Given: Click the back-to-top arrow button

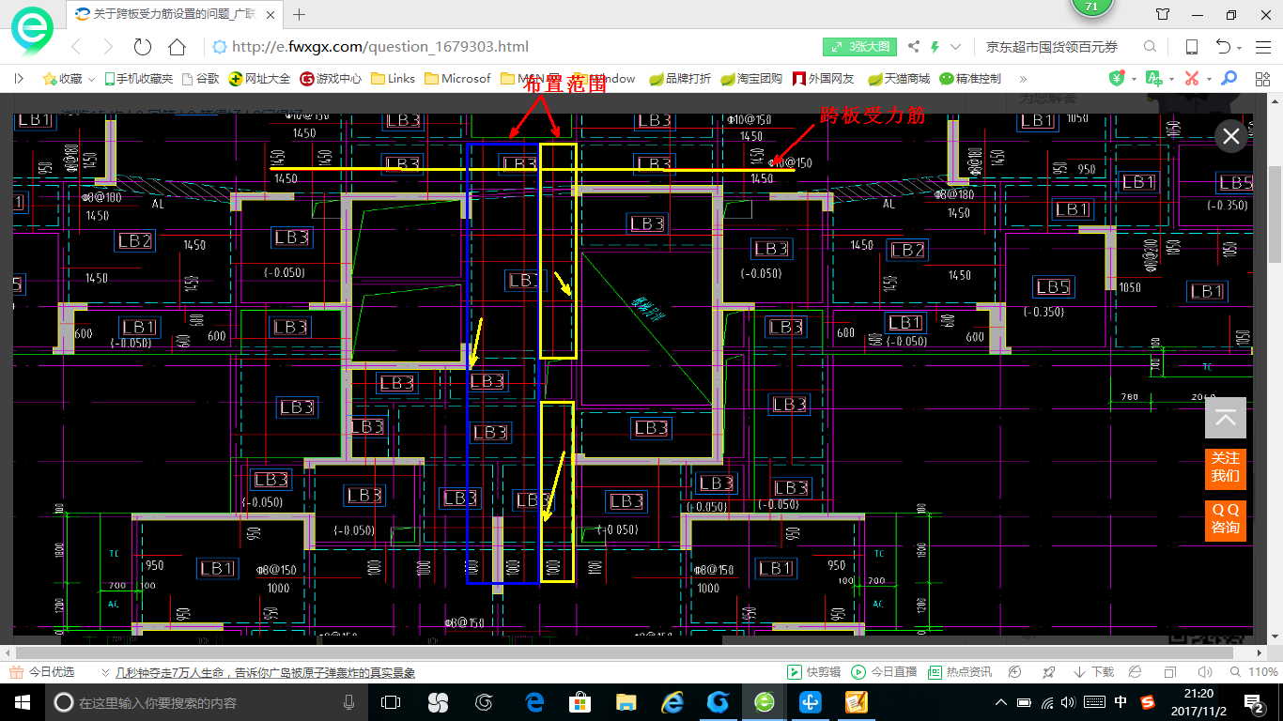Looking at the screenshot, I should [1226, 418].
